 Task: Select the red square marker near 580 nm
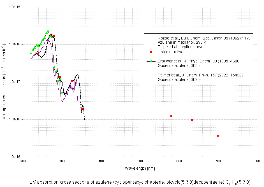point(171,116)
